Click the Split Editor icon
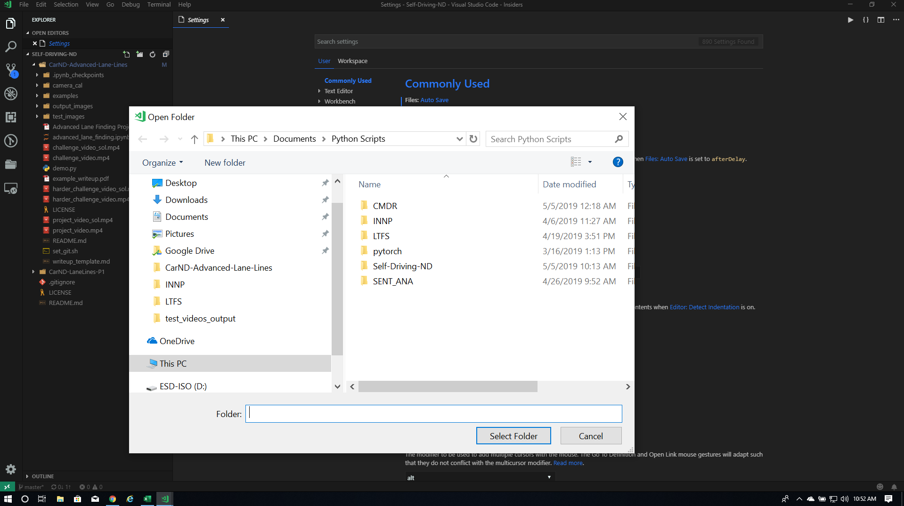The image size is (904, 506). coord(880,20)
